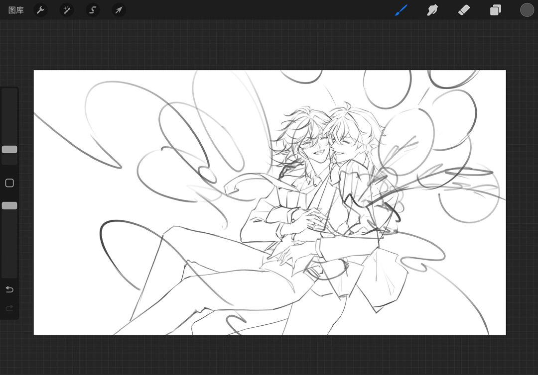538x375 pixels.
Task: Click the brush opacity slider handle
Action: 9,205
